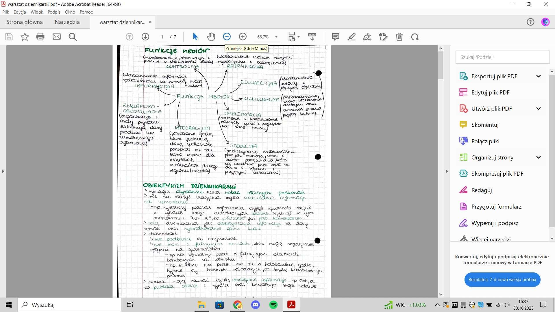The width and height of the screenshot is (555, 312).
Task: Select the highlight text pen
Action: (x=351, y=37)
